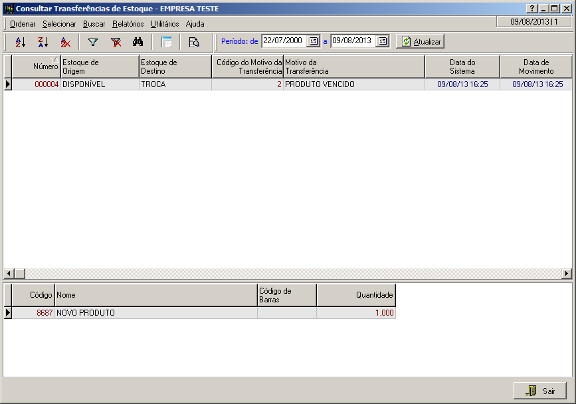Click the horizontal scrollbar right arrow

click(567, 274)
